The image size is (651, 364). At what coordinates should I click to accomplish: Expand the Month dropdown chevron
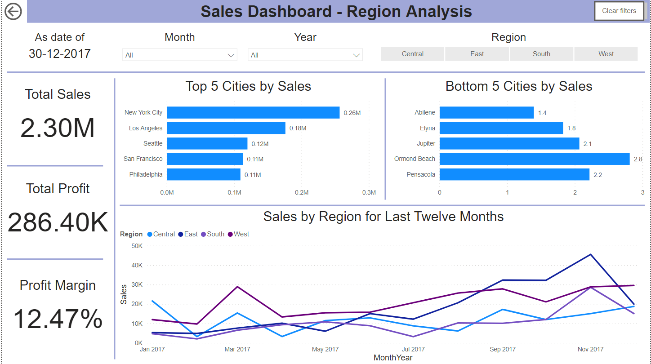[232, 54]
